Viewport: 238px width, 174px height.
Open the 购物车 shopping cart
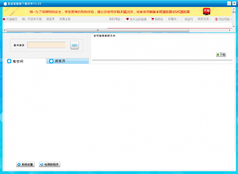coord(157,19)
